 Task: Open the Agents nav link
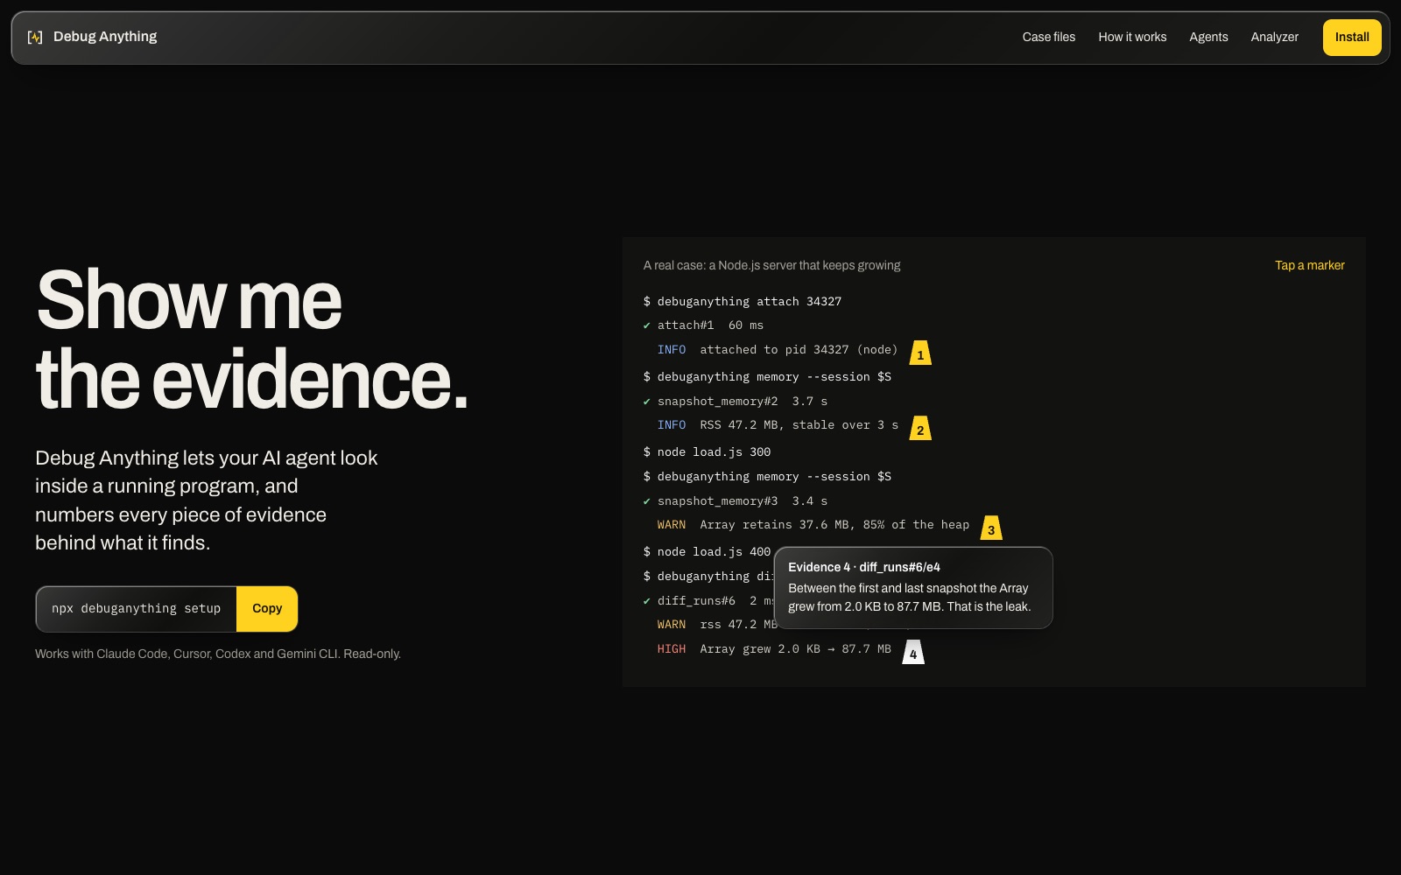1208,37
